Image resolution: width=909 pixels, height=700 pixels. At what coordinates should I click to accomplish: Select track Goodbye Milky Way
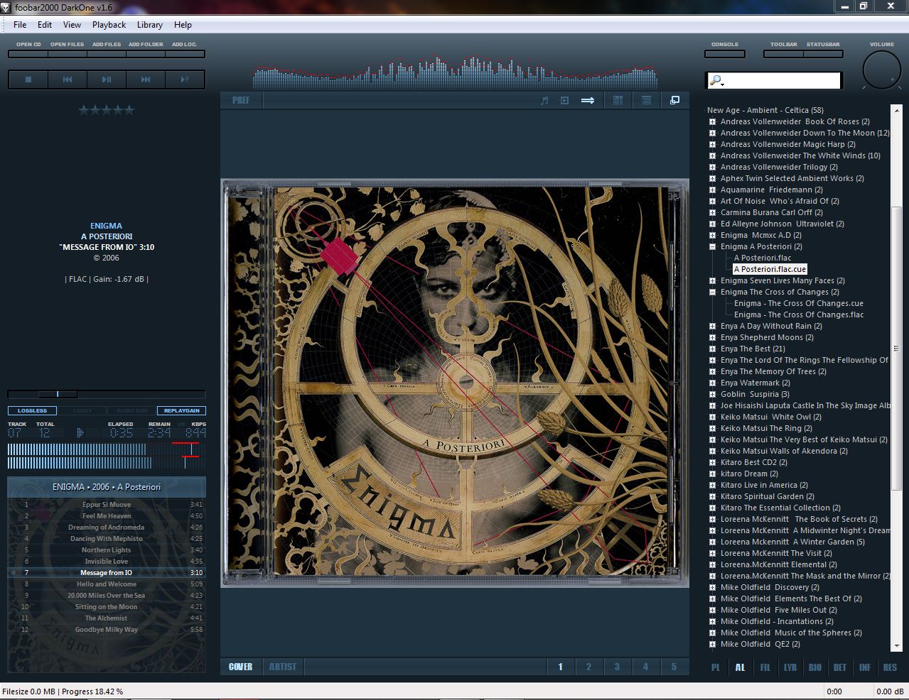click(x=107, y=630)
